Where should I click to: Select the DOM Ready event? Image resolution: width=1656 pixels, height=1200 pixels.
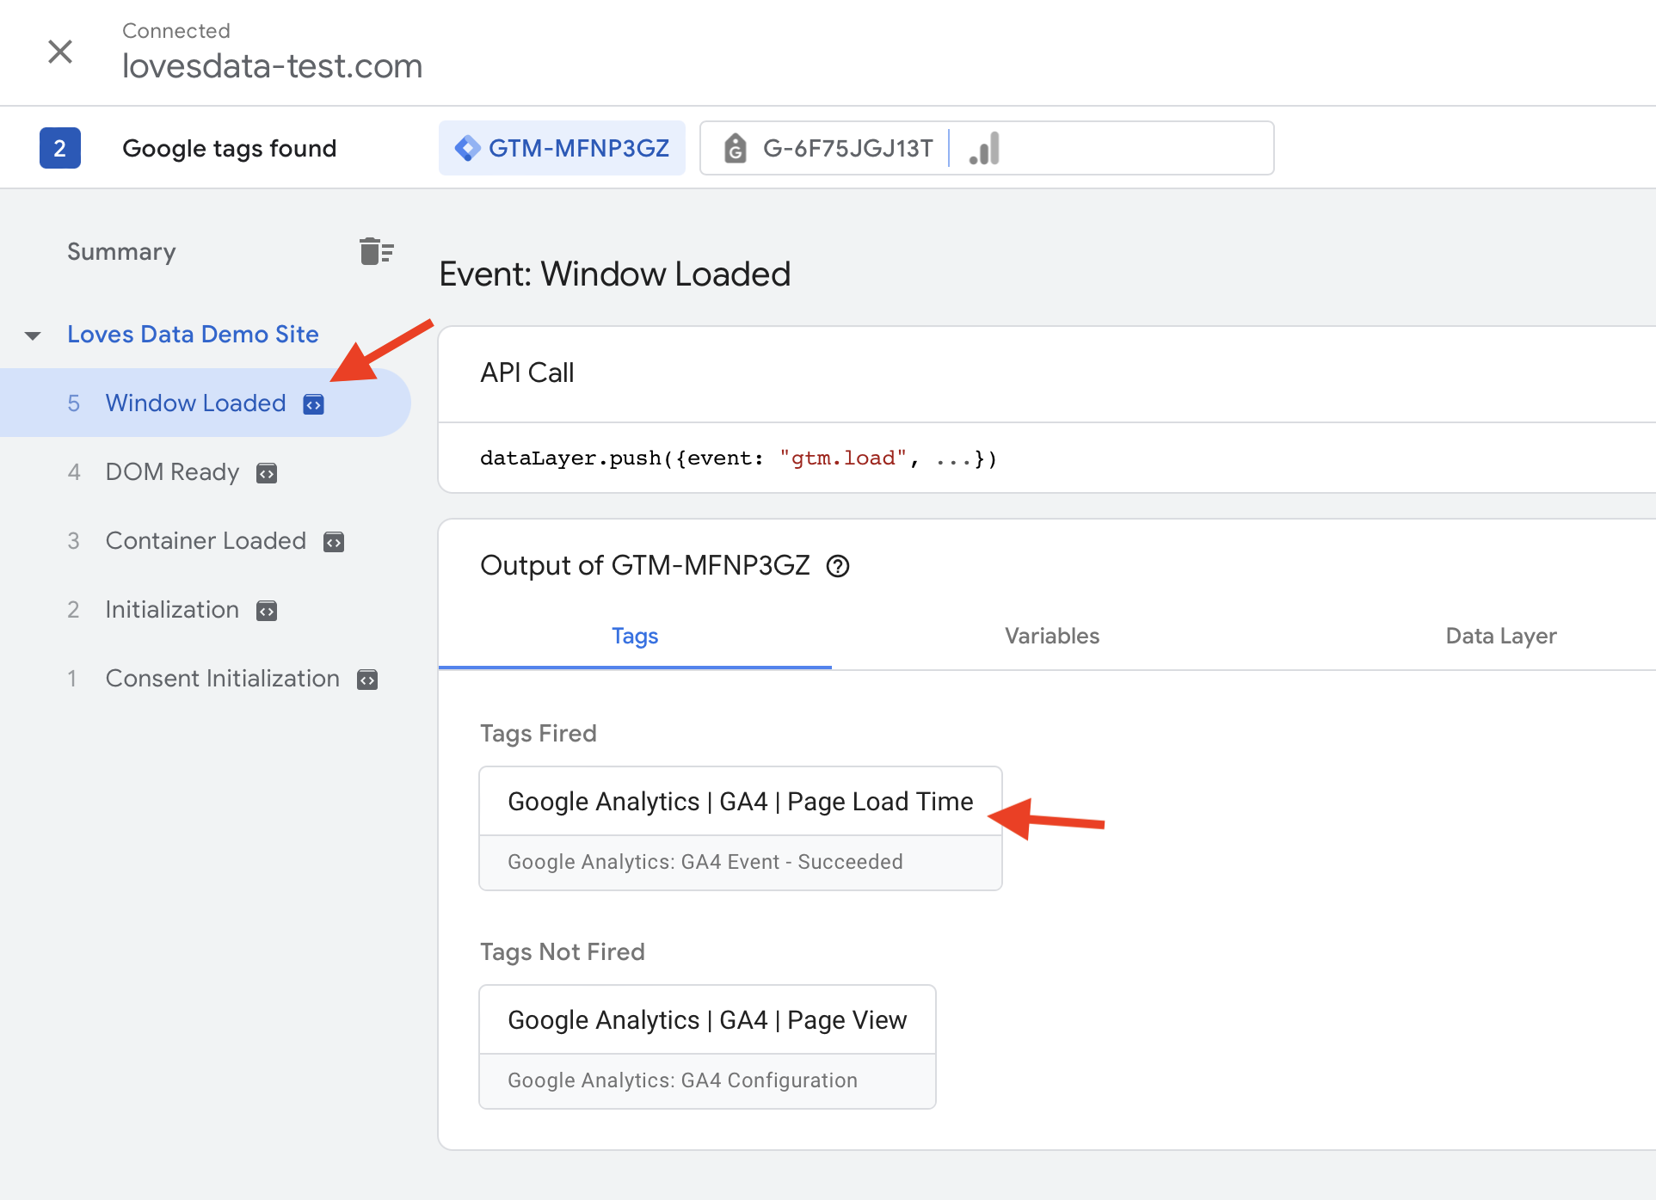tap(172, 471)
